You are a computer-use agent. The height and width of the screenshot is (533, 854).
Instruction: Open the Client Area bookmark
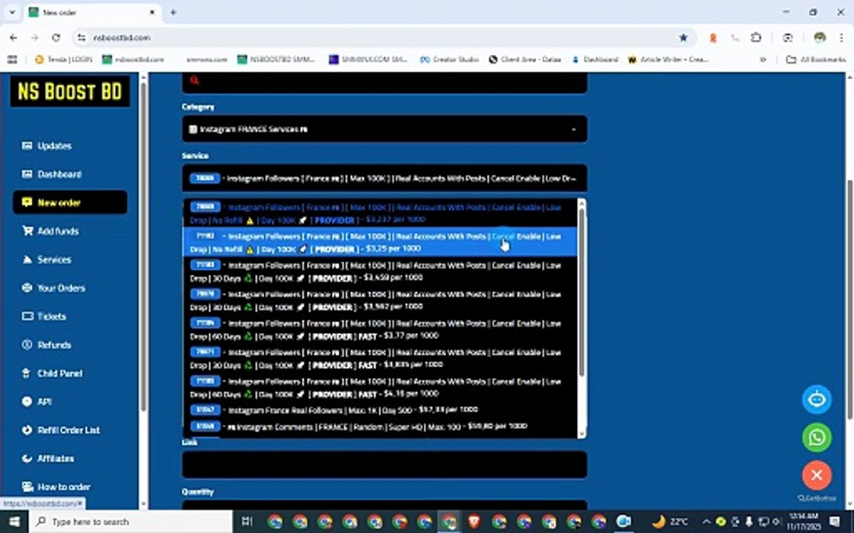(x=525, y=59)
